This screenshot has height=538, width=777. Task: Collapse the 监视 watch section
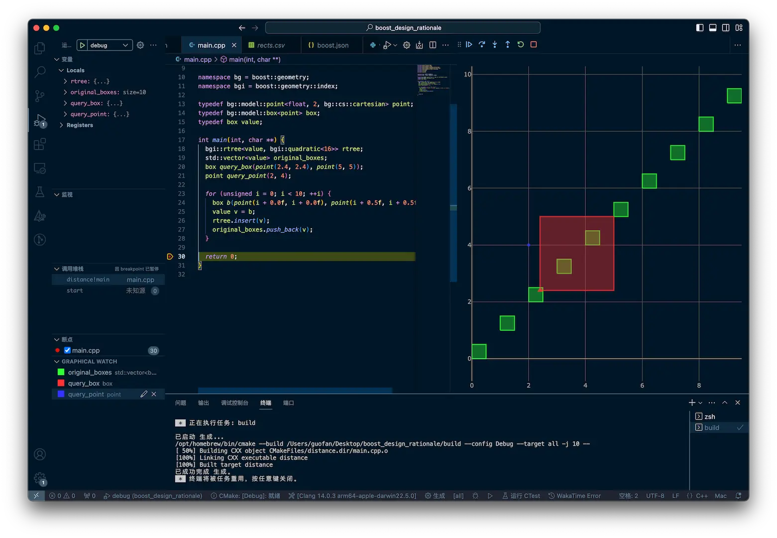click(57, 194)
